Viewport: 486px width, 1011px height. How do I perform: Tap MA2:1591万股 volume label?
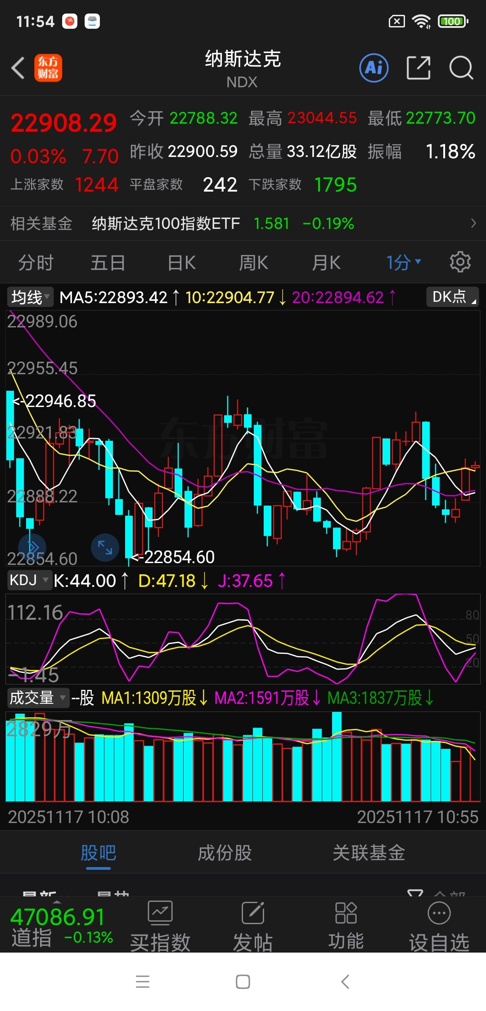268,698
